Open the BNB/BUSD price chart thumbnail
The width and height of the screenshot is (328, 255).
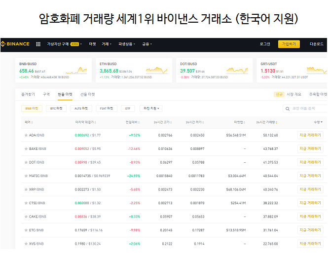click(76, 71)
